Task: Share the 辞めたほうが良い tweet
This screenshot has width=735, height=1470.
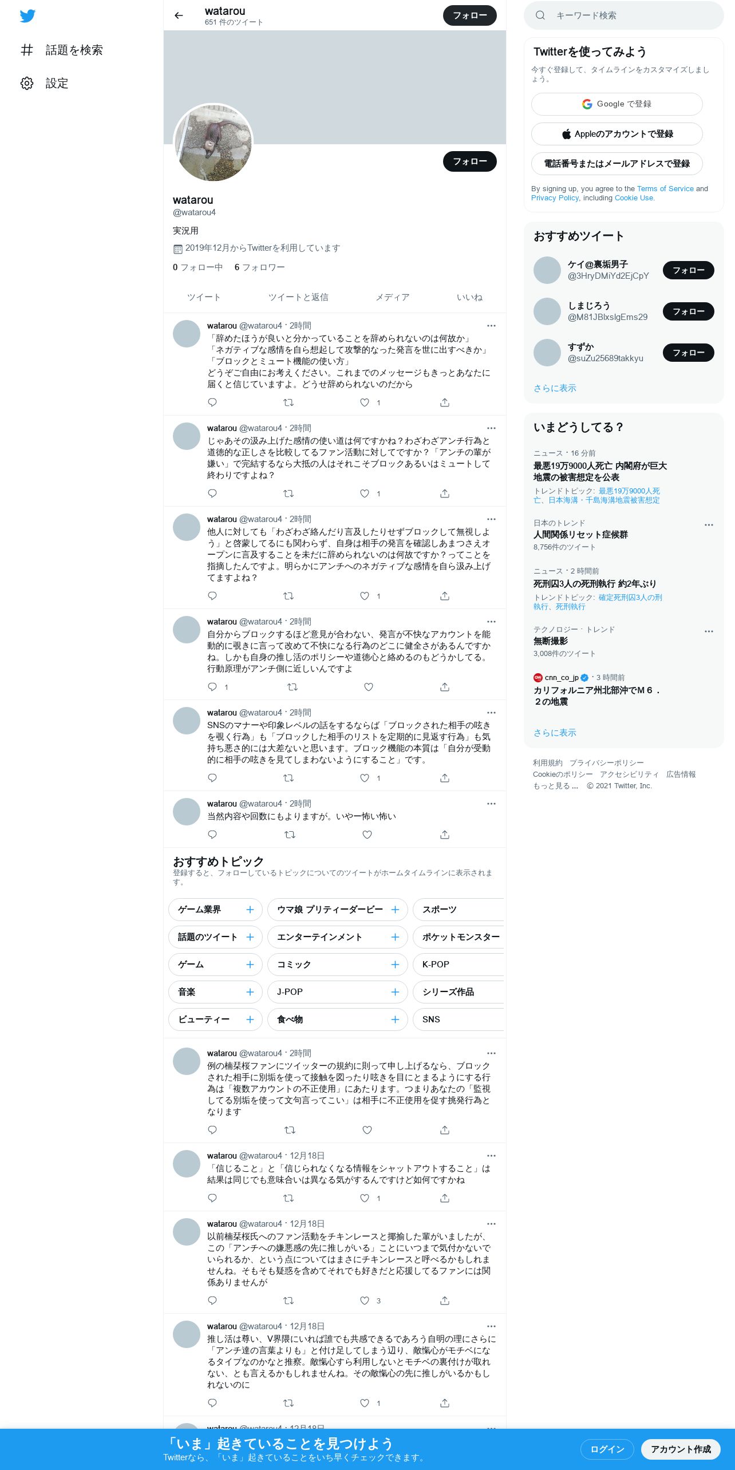Action: pos(445,402)
